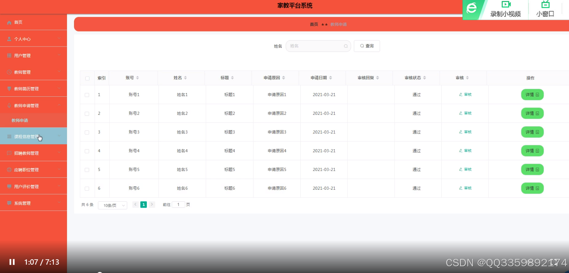Click the icon beside 系统管理
The width and height of the screenshot is (569, 273).
(9, 203)
